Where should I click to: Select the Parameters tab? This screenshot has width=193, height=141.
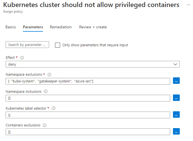pos(33,27)
